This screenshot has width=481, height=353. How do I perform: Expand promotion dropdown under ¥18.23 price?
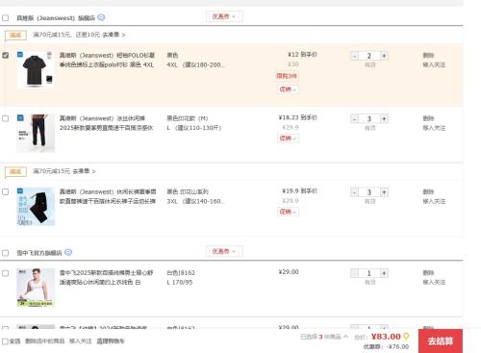(288, 139)
